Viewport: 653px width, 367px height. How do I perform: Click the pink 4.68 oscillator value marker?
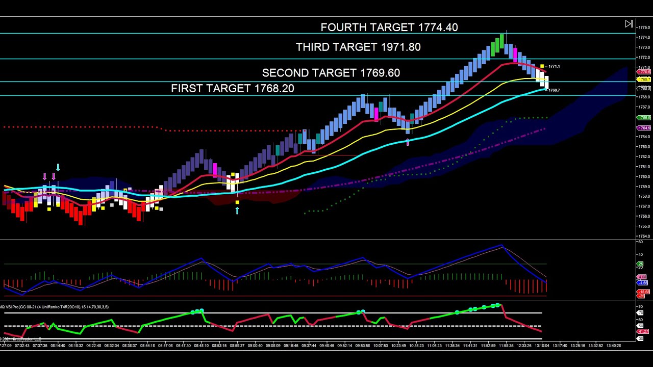(642, 277)
